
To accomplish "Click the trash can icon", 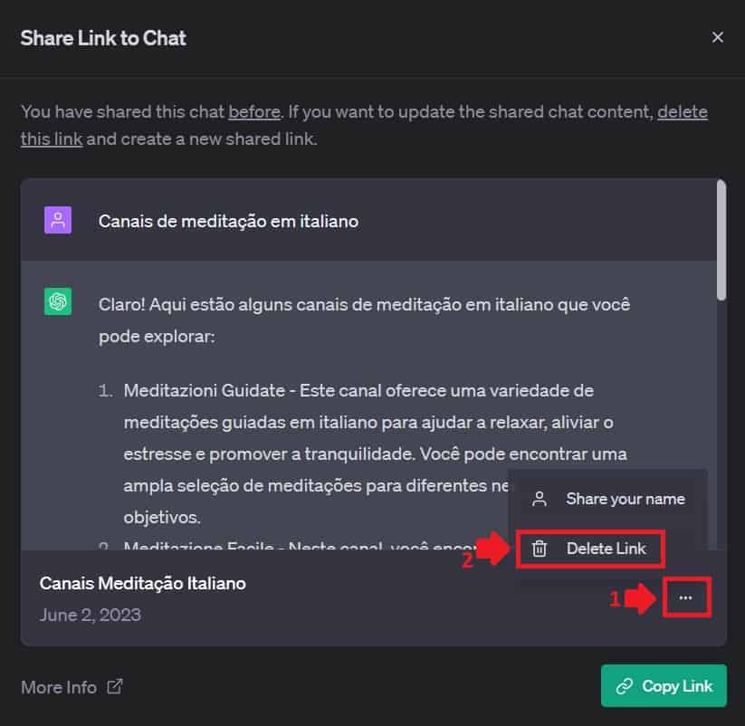I will [540, 549].
